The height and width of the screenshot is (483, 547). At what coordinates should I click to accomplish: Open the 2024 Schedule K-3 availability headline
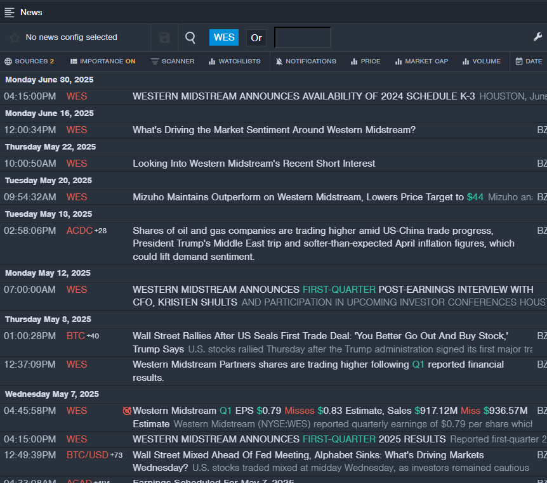[303, 96]
